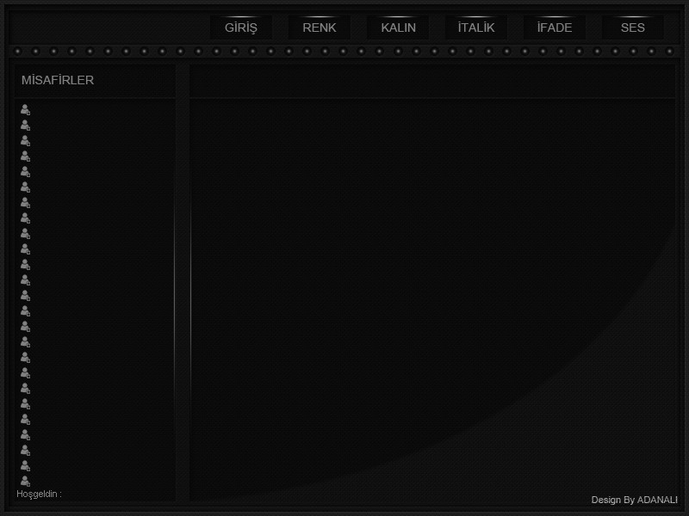Screen dimensions: 689x516
Task: Select the fourth guest user icon
Action: (25, 157)
